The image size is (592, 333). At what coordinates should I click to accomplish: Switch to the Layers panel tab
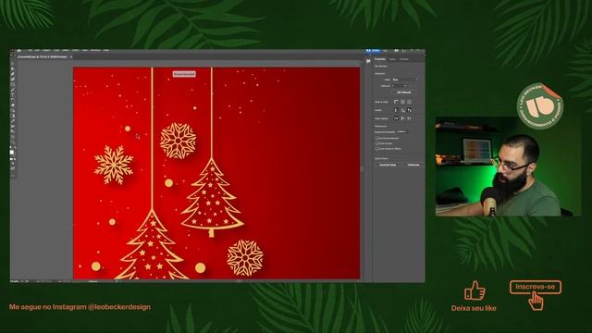pyautogui.click(x=392, y=59)
